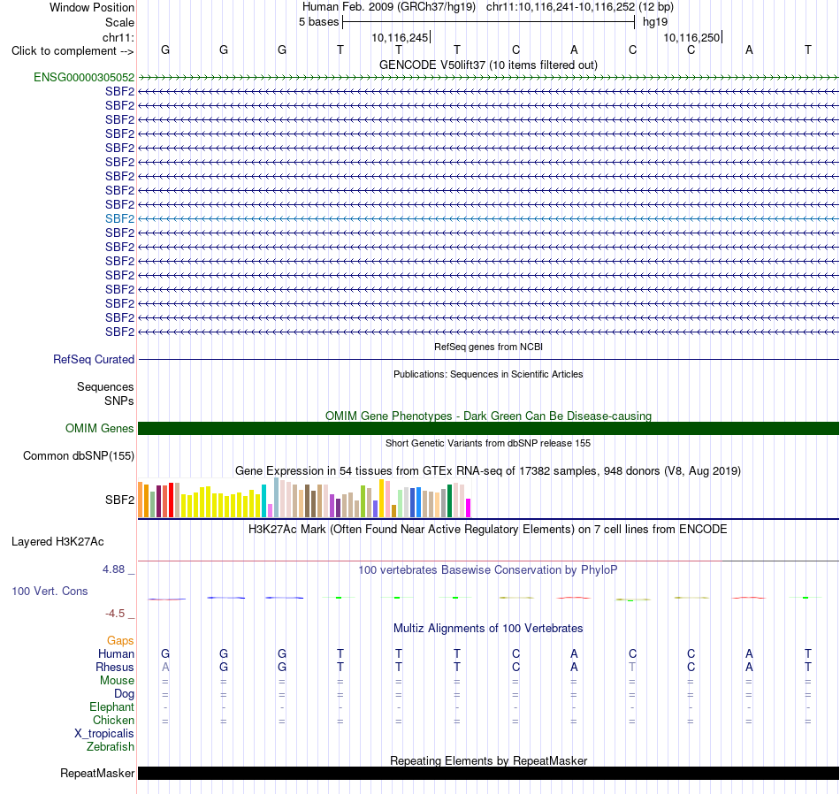Click the Mouse species row label
The height and width of the screenshot is (794, 840).
(x=118, y=681)
